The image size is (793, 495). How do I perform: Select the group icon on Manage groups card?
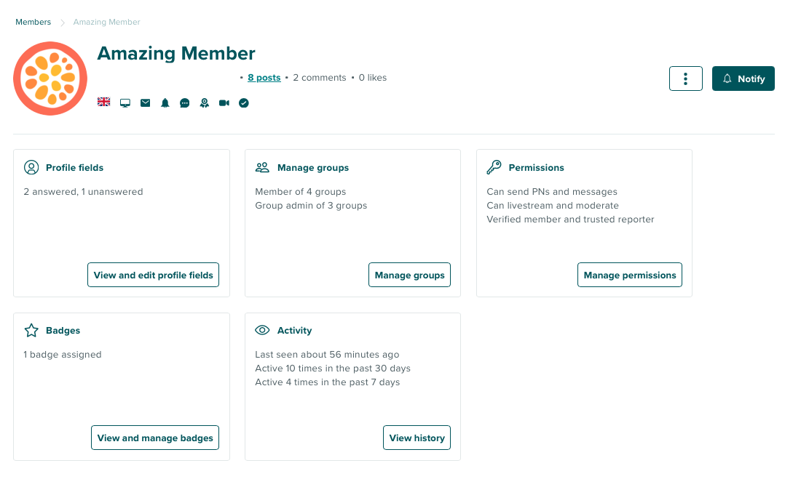[262, 166]
